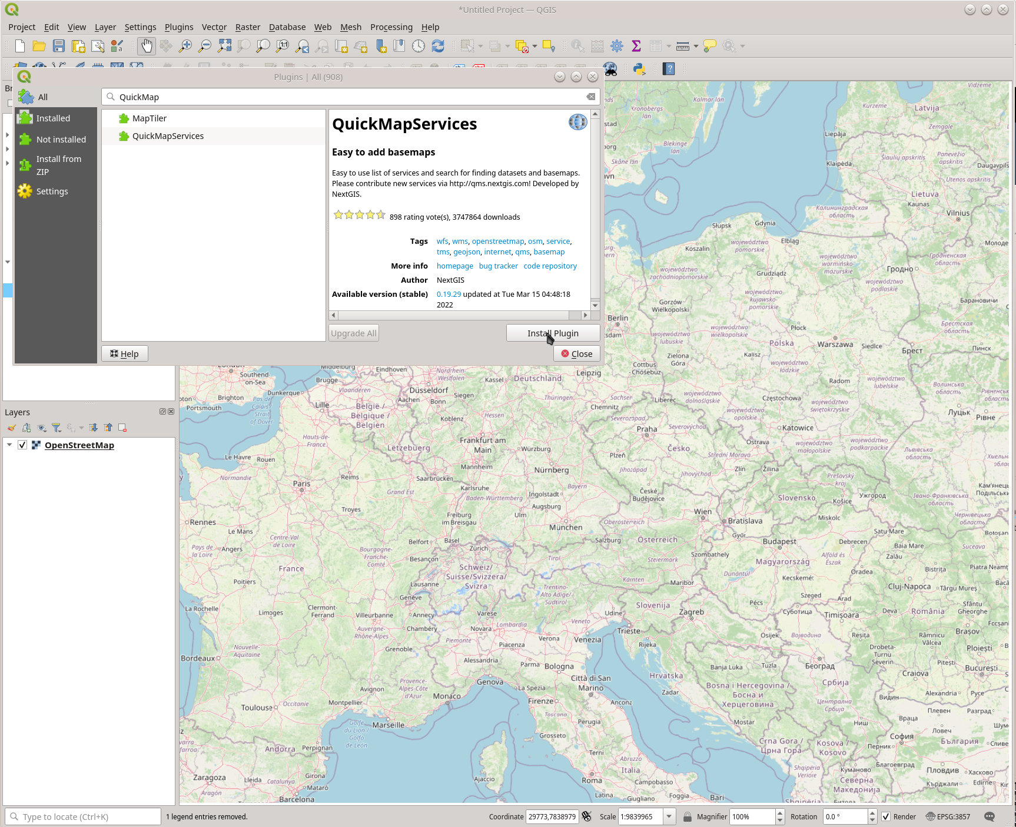Click the help book icon in toolbar
Image resolution: width=1016 pixels, height=827 pixels.
669,69
